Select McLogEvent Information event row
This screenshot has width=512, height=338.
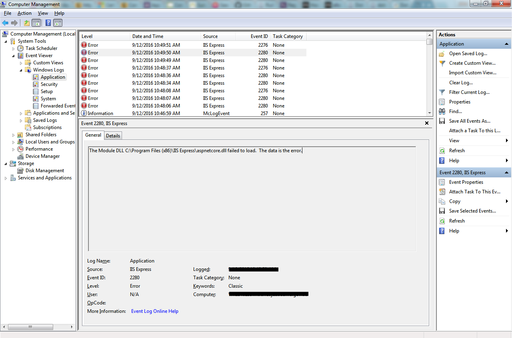tap(193, 113)
